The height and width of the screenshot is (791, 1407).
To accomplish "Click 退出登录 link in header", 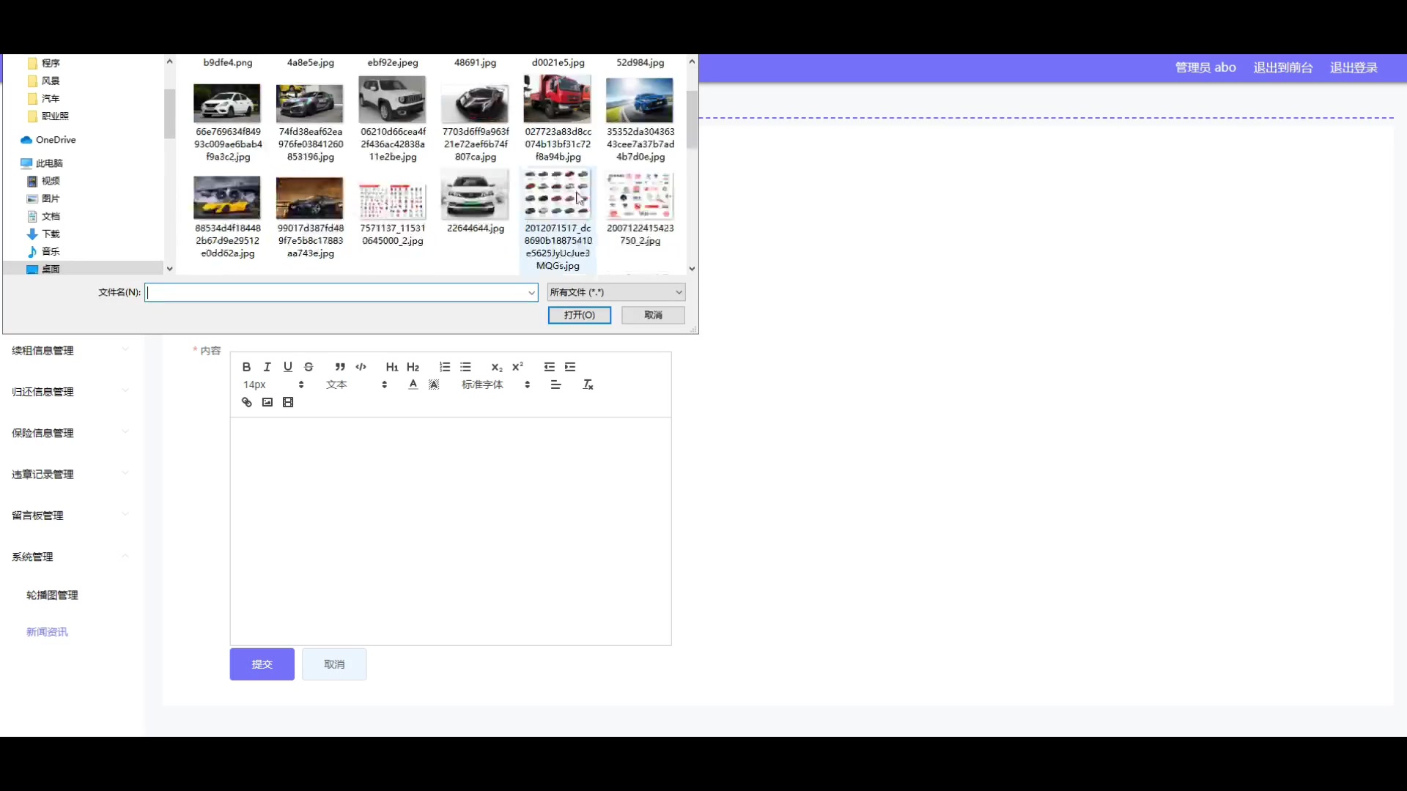I will 1354,67.
